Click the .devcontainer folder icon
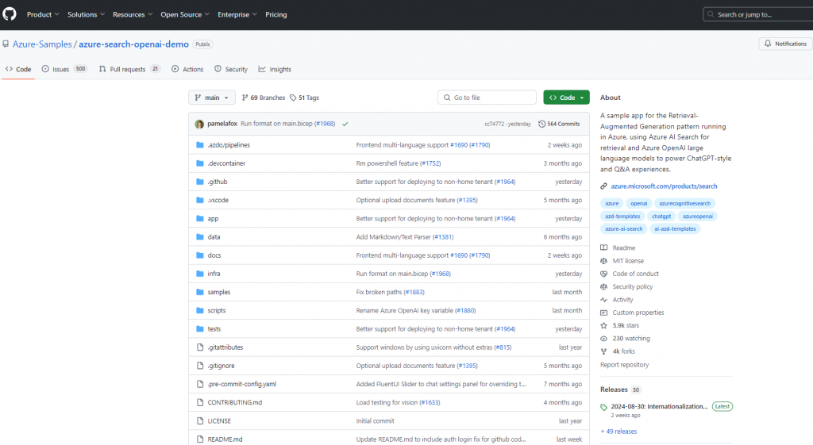This screenshot has height=445, width=813. click(x=200, y=163)
